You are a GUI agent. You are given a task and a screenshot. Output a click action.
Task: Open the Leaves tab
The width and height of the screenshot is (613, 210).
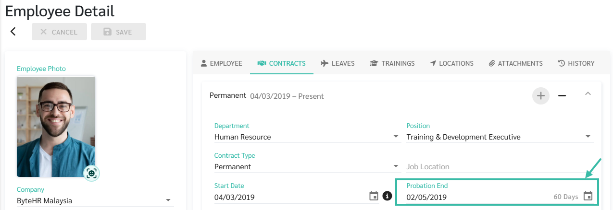point(338,63)
